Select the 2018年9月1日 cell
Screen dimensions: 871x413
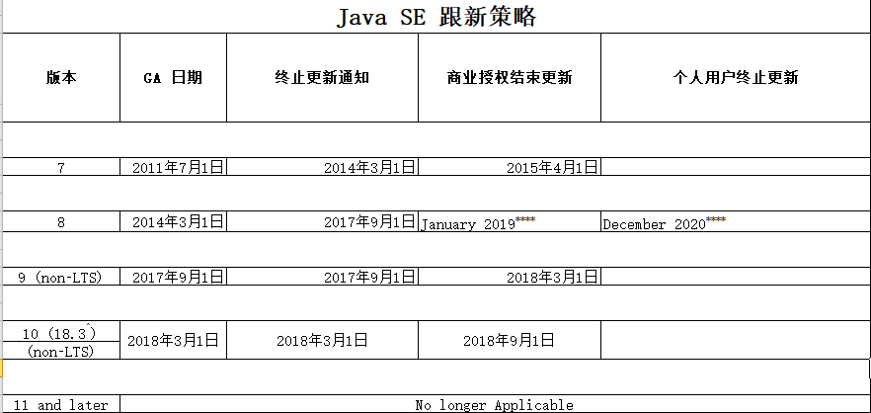point(509,340)
